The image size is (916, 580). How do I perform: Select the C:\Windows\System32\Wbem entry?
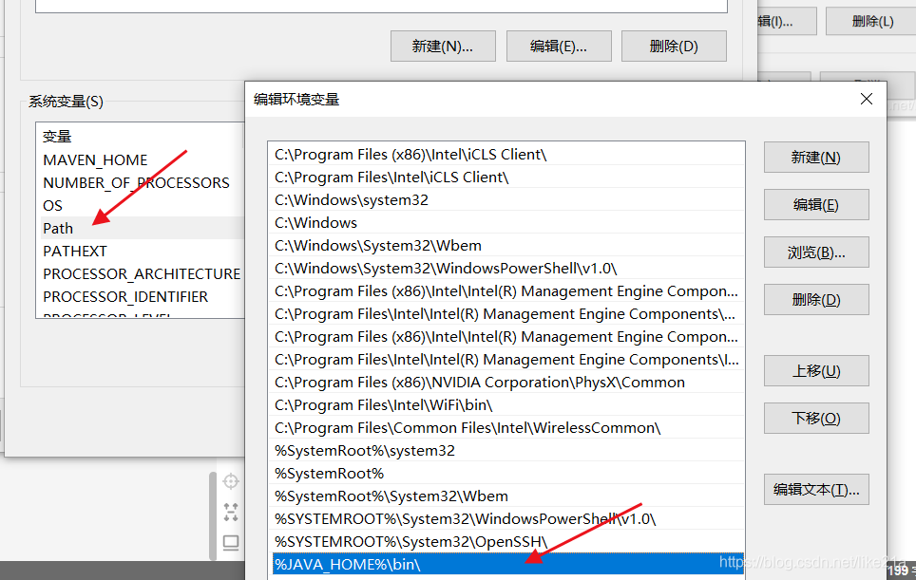[x=506, y=246]
